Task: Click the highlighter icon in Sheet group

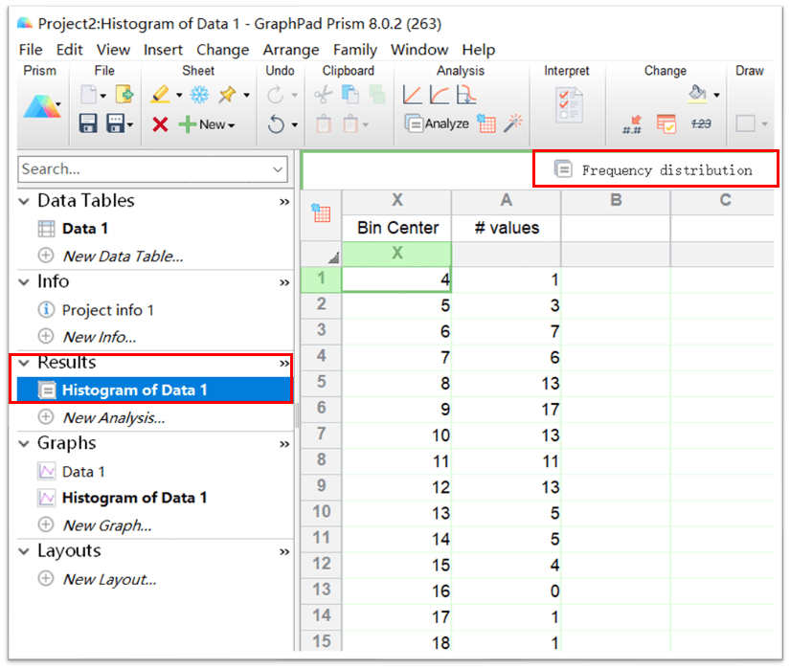Action: pos(160,95)
